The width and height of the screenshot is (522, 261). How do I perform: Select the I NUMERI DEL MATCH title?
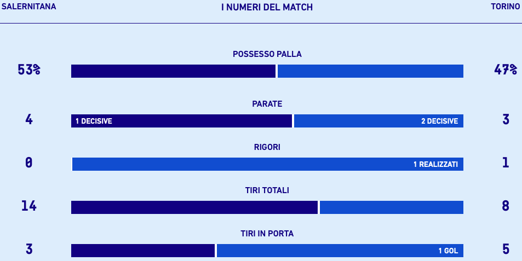tap(267, 7)
